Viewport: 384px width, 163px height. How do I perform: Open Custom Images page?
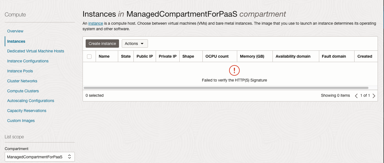click(21, 121)
